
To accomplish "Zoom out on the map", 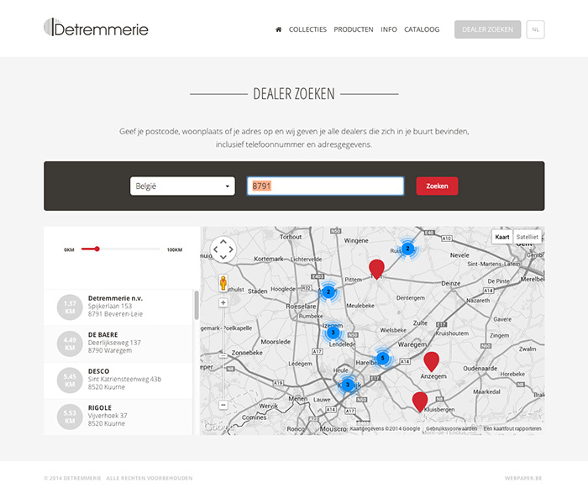I will [223, 405].
